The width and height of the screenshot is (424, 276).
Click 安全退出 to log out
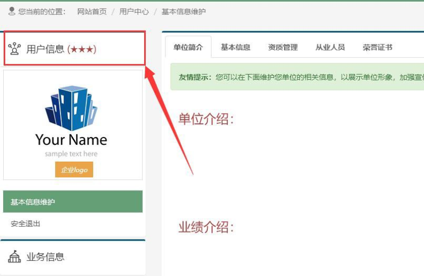(x=25, y=224)
